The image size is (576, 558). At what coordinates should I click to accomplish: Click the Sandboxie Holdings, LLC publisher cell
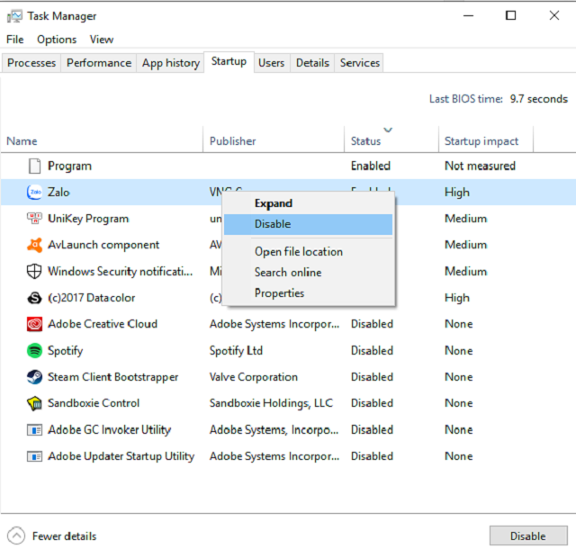click(x=271, y=403)
